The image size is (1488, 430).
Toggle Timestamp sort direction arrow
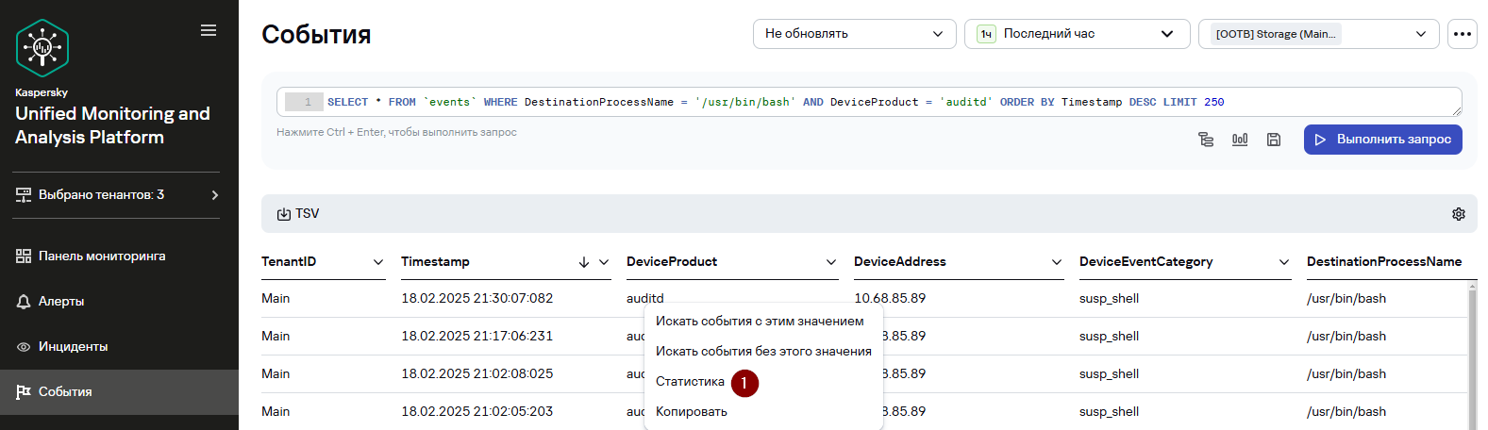tap(584, 262)
